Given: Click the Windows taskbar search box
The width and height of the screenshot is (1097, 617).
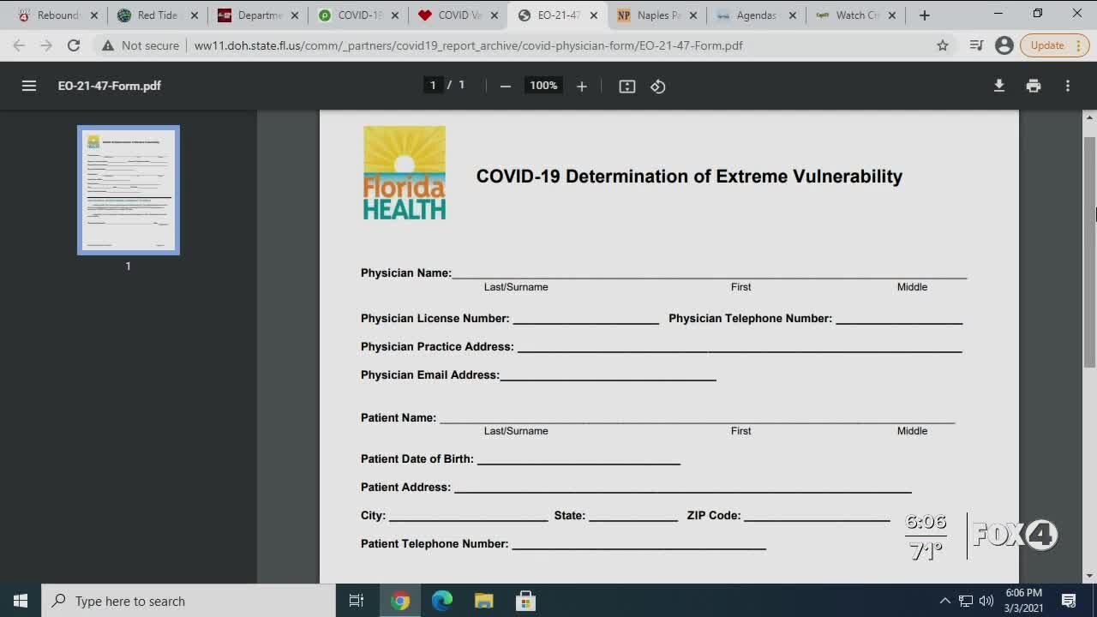Looking at the screenshot, I should point(189,601).
